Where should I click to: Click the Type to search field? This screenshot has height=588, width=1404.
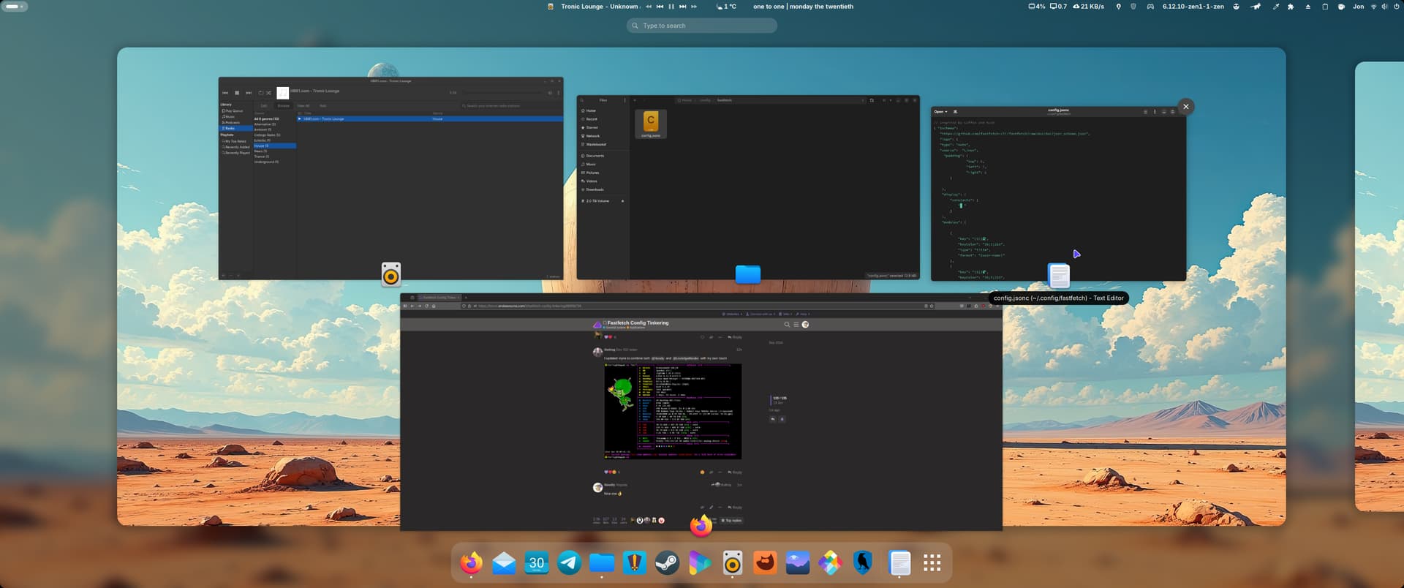pyautogui.click(x=702, y=26)
